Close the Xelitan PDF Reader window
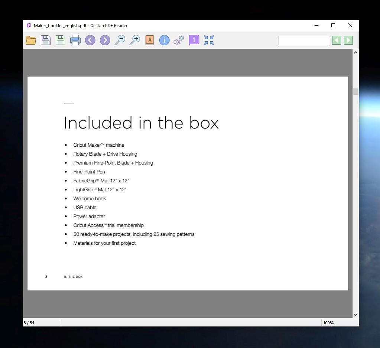 pyautogui.click(x=350, y=26)
